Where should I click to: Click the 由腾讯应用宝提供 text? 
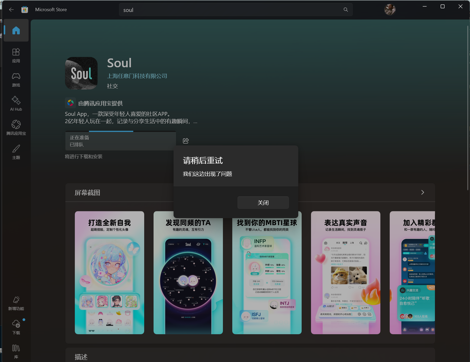(x=101, y=103)
